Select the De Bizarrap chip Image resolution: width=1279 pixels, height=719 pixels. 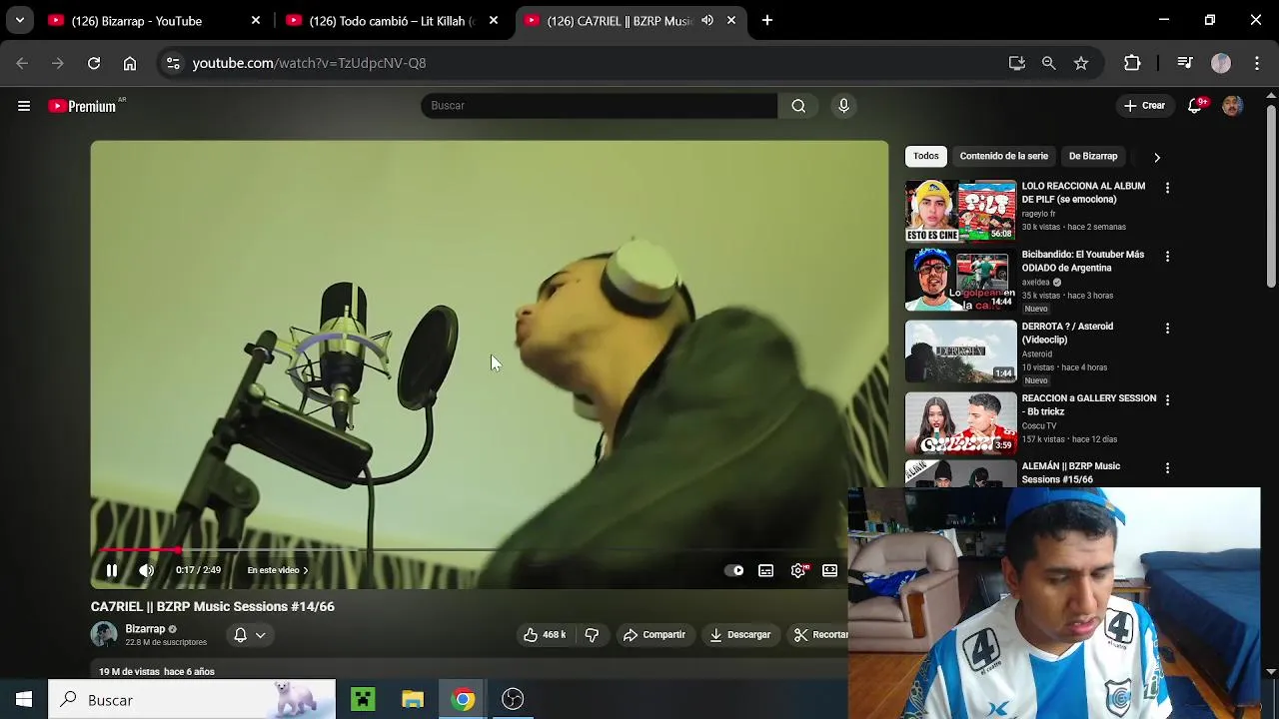point(1092,156)
